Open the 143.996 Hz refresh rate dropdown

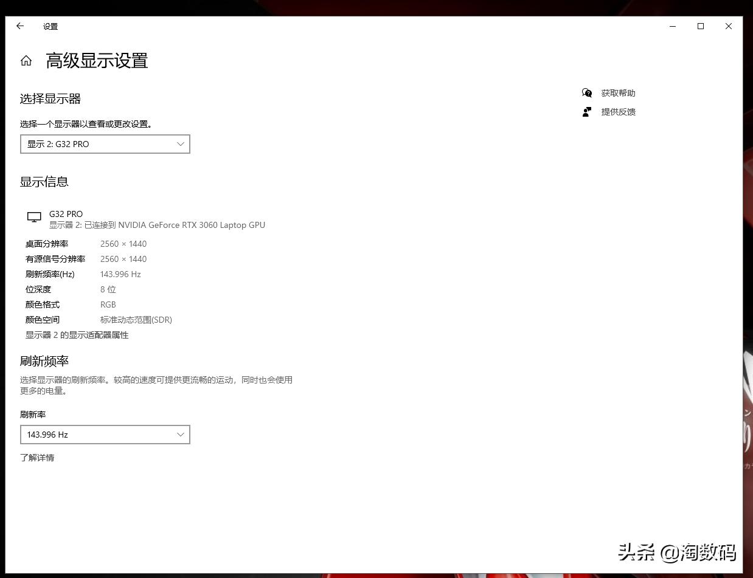point(105,435)
